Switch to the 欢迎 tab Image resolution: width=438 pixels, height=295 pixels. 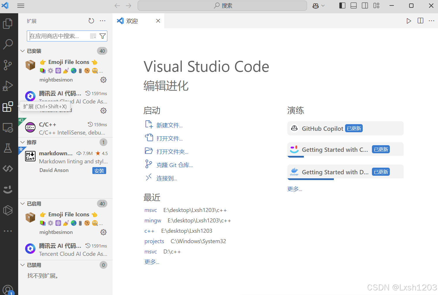click(x=139, y=21)
